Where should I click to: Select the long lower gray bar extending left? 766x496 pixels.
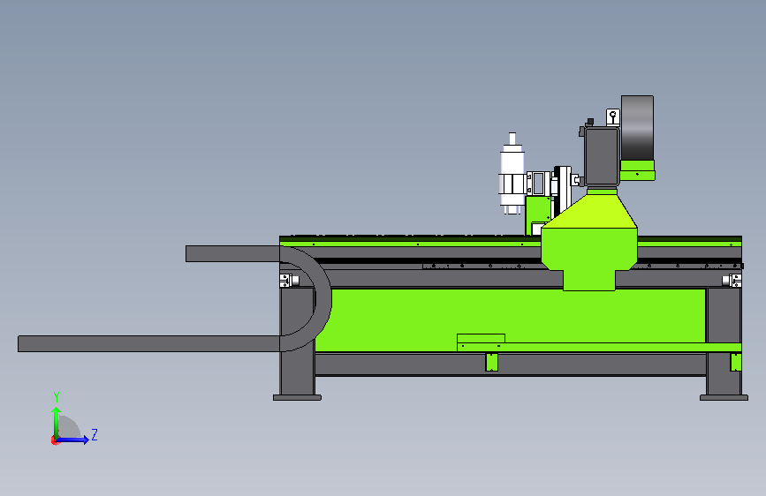click(x=148, y=343)
